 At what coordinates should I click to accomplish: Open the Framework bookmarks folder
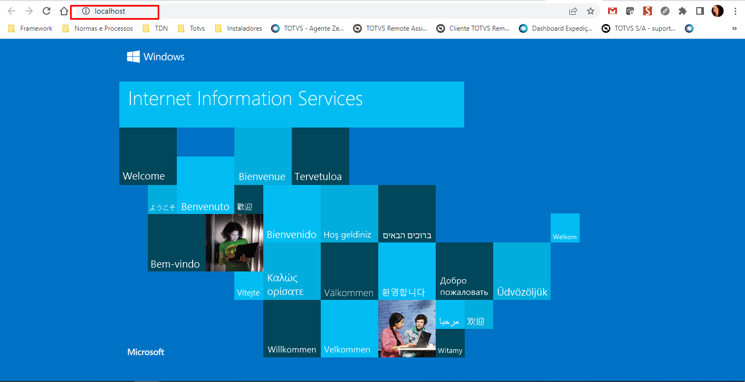31,28
